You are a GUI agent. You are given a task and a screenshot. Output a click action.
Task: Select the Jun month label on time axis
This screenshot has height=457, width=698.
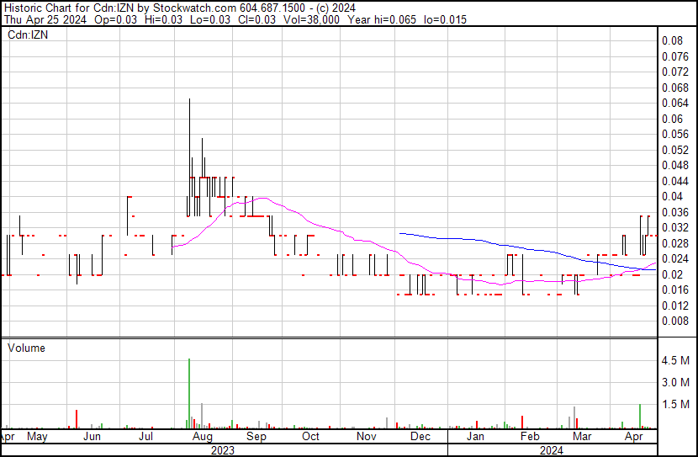(93, 438)
